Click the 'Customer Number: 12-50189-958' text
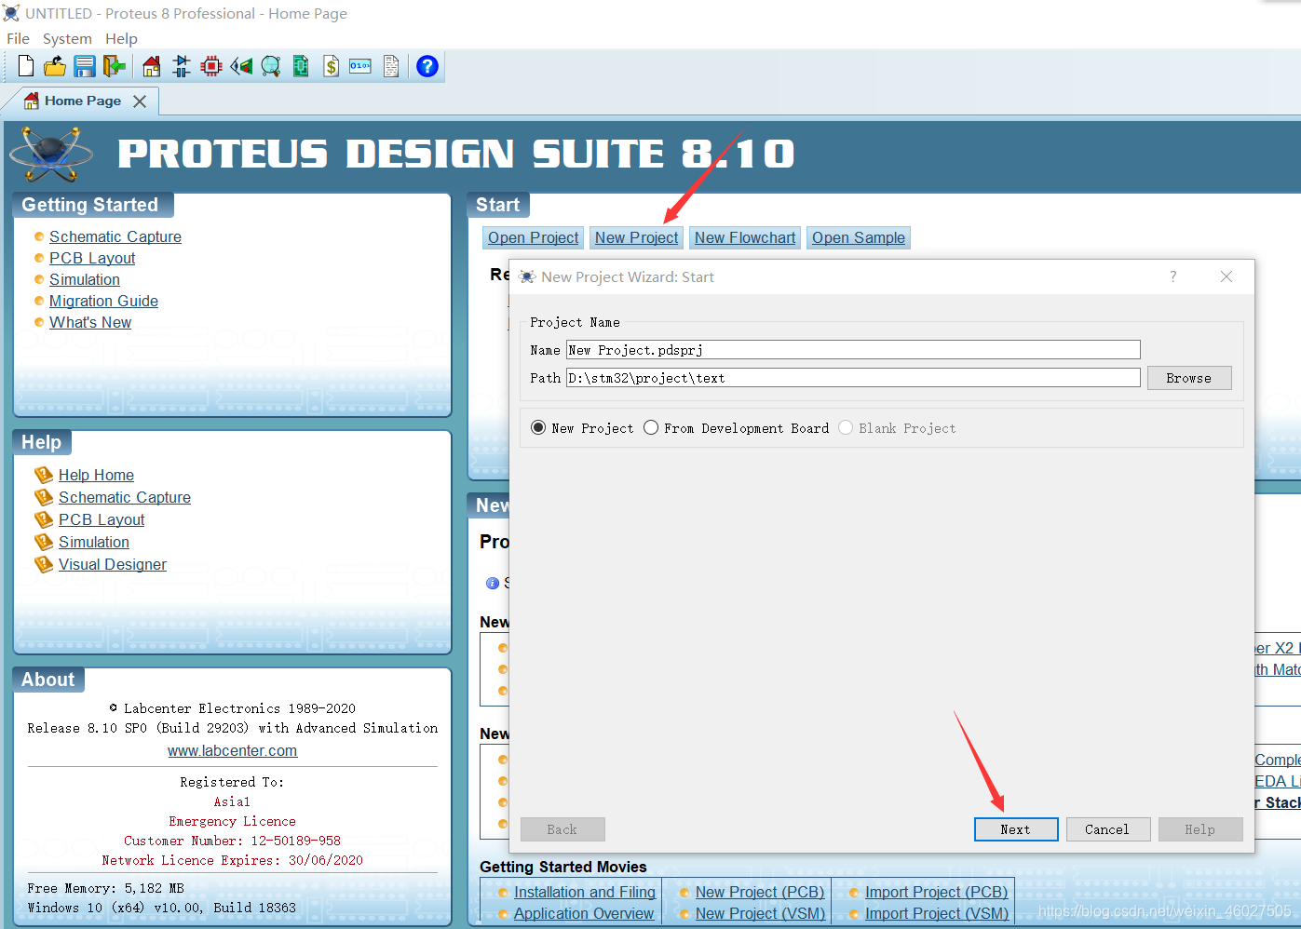 pos(232,841)
